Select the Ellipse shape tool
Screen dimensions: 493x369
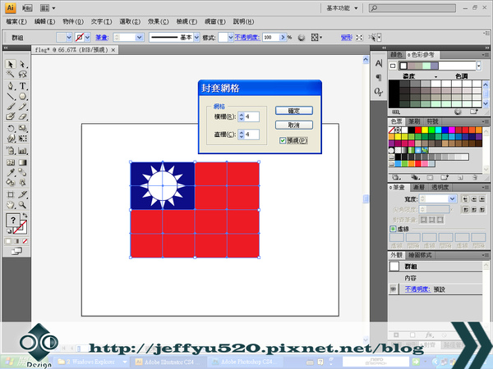[22, 96]
